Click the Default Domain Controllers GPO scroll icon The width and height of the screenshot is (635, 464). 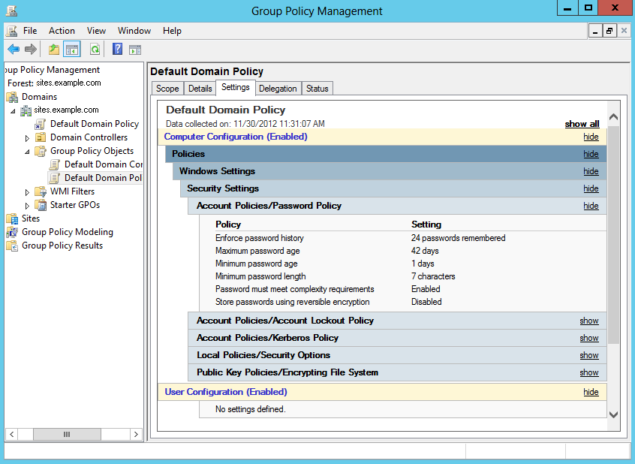(x=54, y=164)
